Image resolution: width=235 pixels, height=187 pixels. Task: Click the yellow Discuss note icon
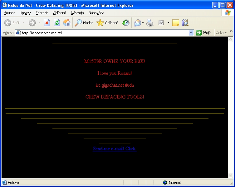point(175,23)
